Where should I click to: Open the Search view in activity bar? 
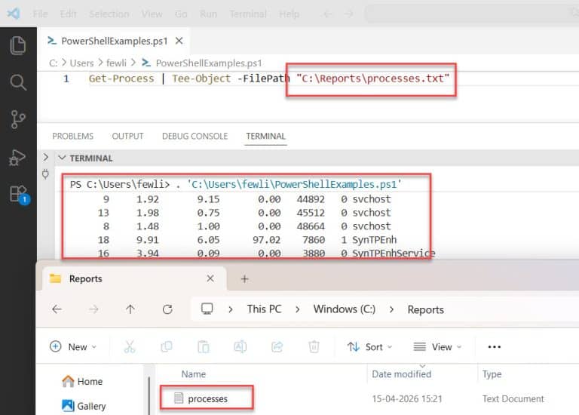(18, 82)
